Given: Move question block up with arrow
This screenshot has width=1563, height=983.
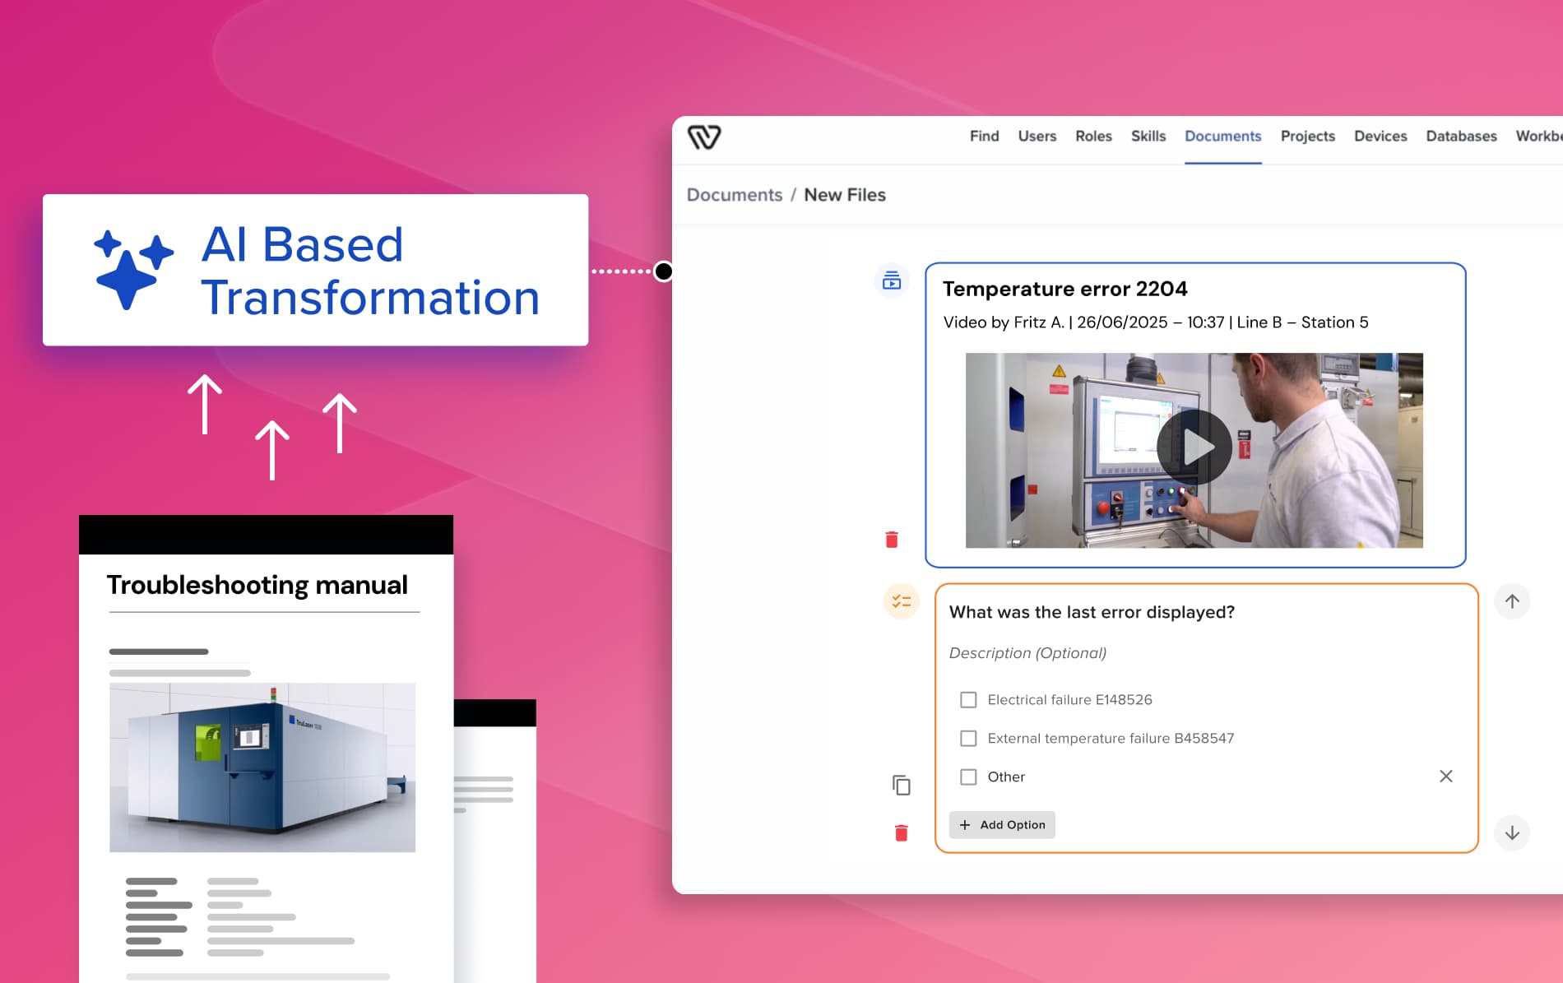Looking at the screenshot, I should [x=1511, y=601].
